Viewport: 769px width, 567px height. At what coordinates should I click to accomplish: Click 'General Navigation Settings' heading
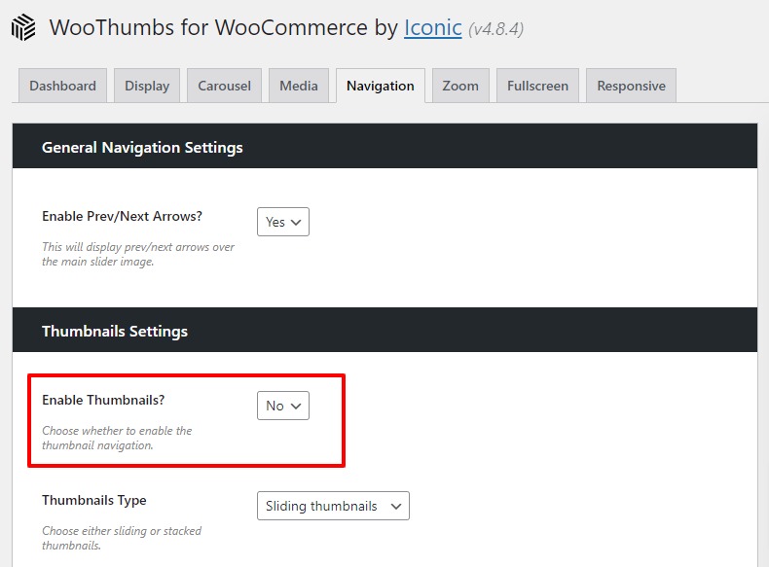[142, 147]
